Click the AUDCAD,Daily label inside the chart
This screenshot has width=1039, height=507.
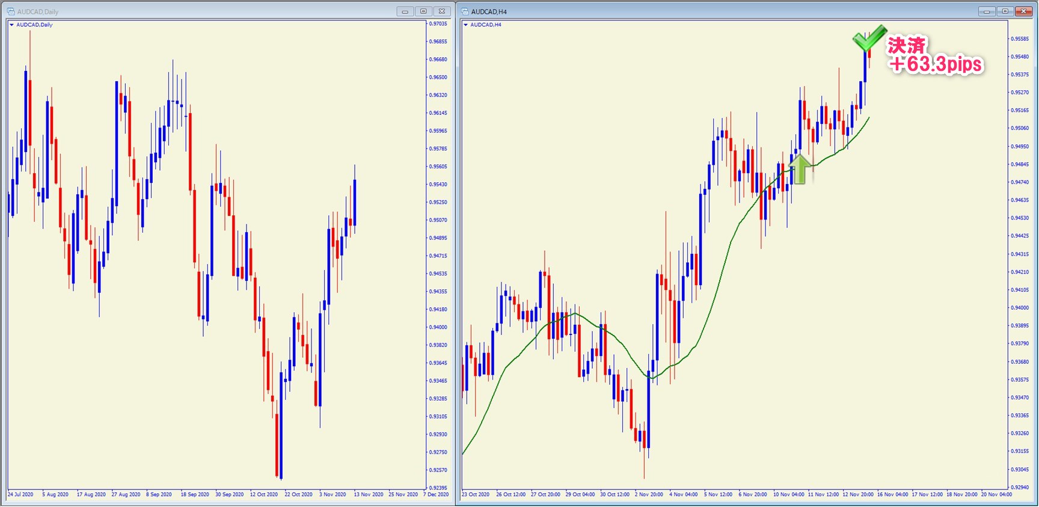pyautogui.click(x=34, y=25)
